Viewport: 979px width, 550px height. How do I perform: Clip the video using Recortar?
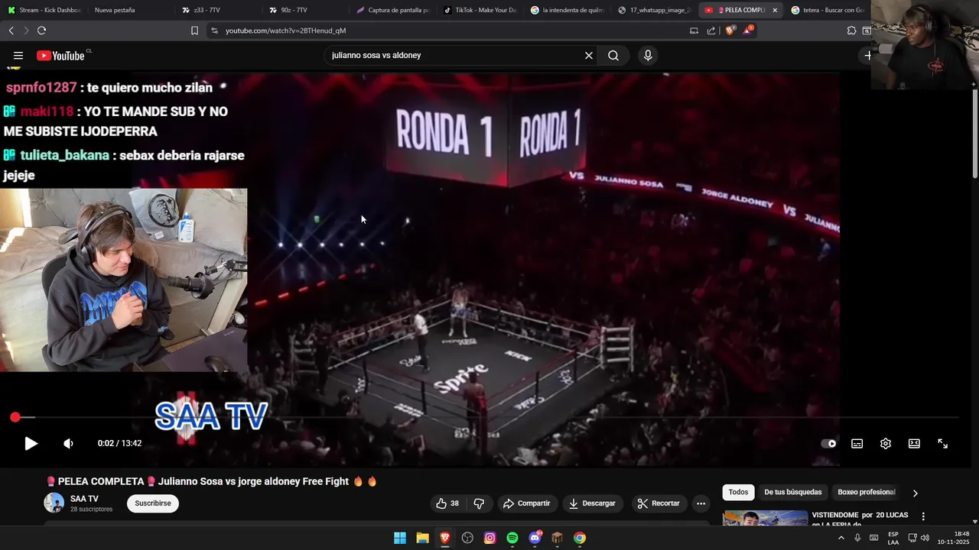tap(659, 503)
